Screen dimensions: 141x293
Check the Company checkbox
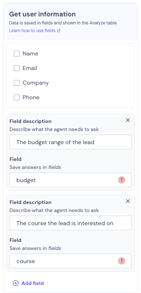click(17, 83)
